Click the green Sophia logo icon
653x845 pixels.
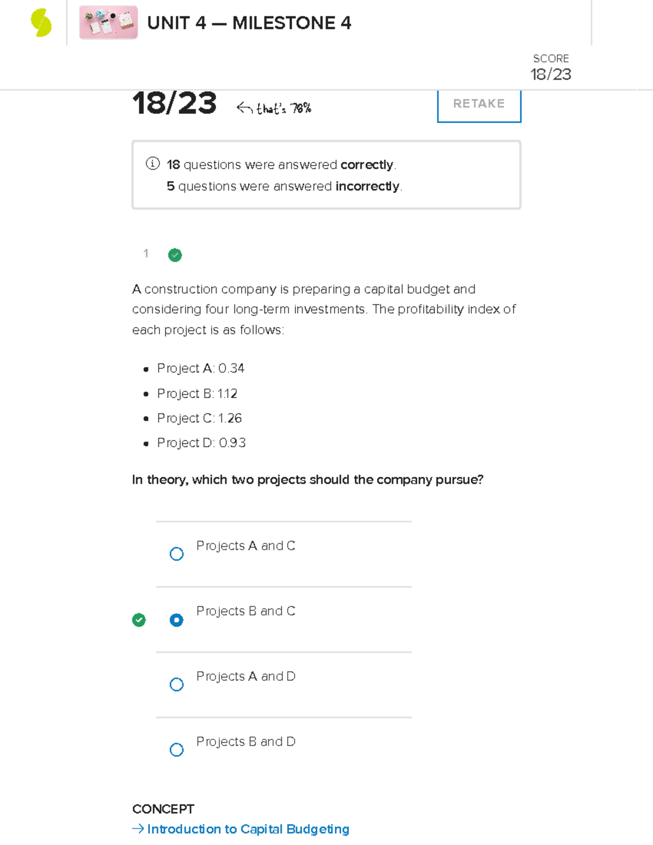point(41,23)
